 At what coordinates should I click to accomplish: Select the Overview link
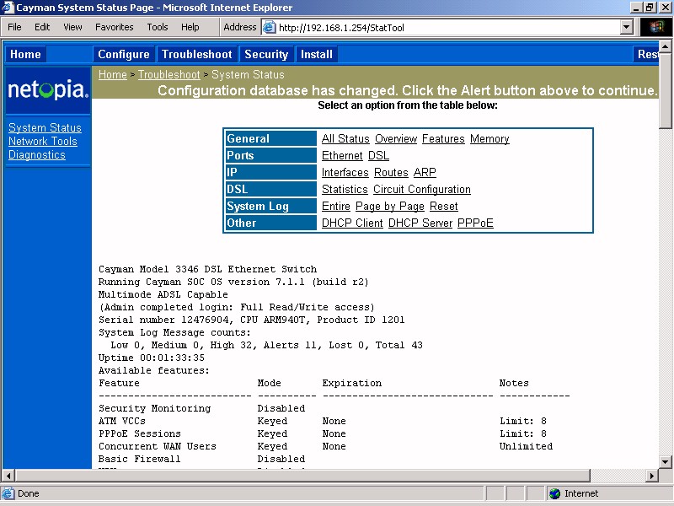[396, 138]
